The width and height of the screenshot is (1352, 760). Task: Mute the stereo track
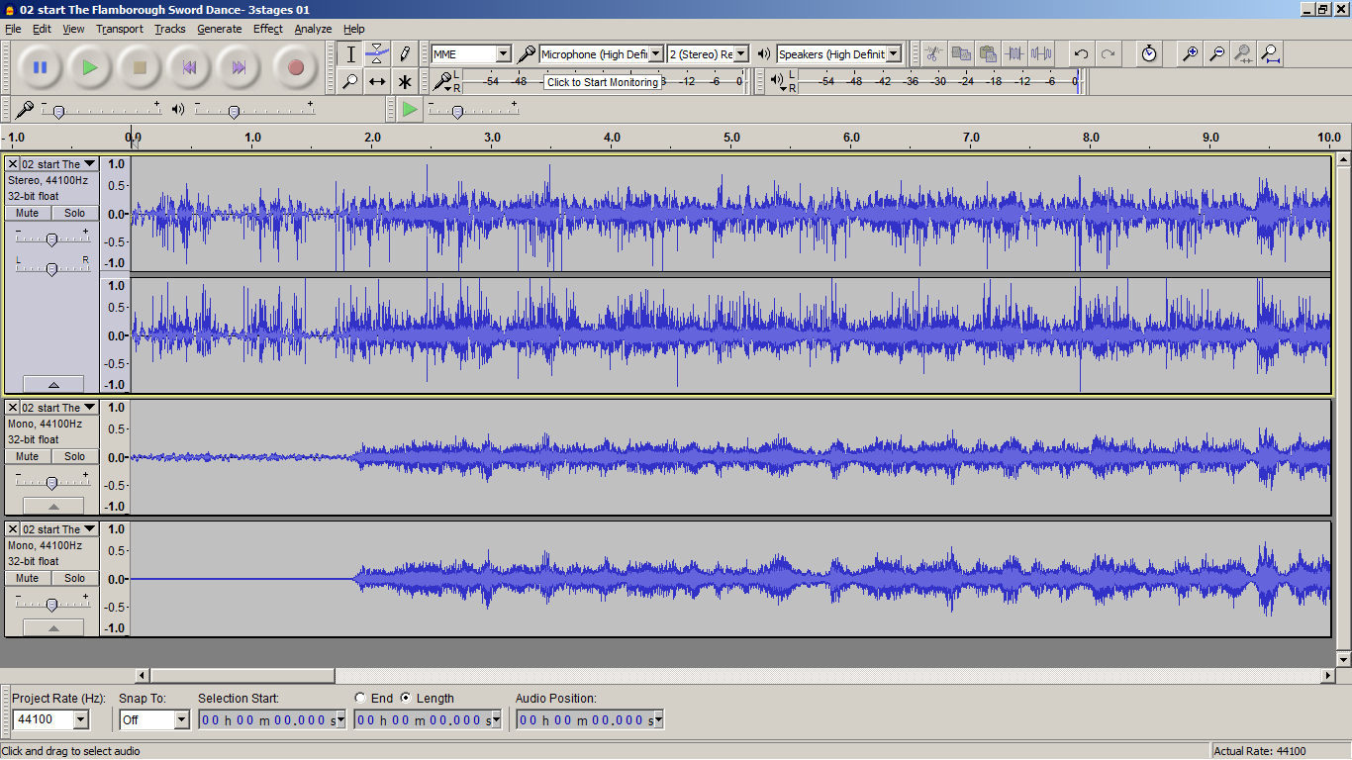[x=28, y=213]
